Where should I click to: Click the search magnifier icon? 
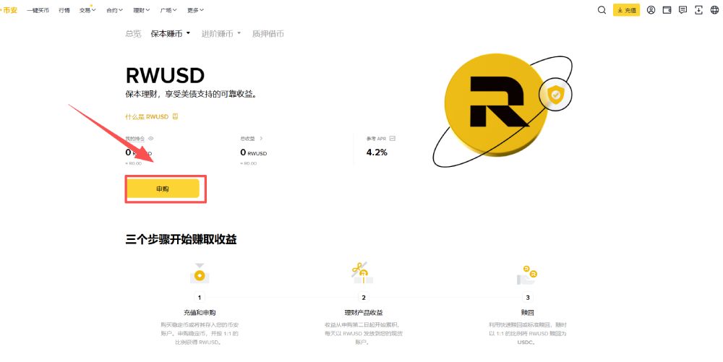coord(602,10)
